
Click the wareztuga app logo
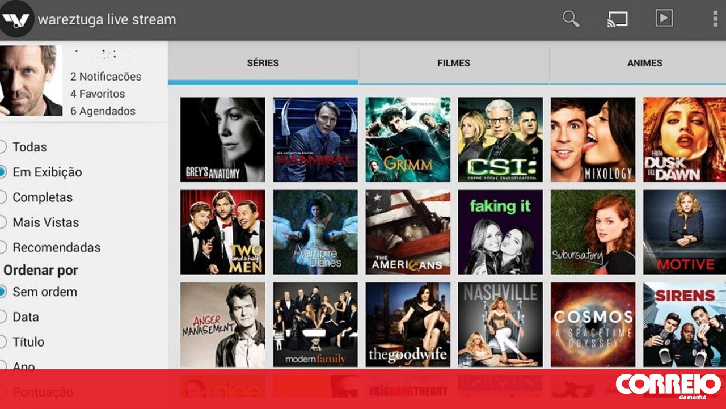pos(16,19)
